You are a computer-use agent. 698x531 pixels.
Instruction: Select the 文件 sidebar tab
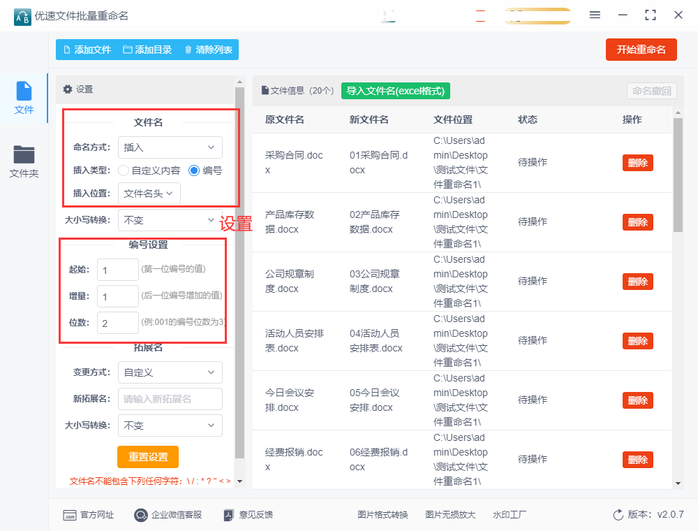point(24,98)
